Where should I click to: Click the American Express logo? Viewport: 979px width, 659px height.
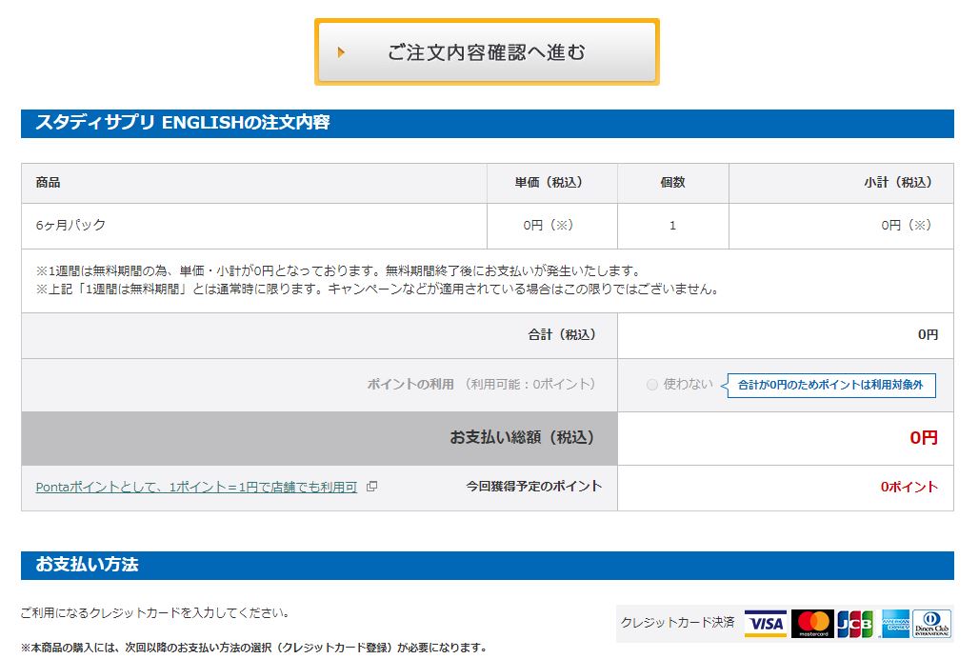[895, 624]
